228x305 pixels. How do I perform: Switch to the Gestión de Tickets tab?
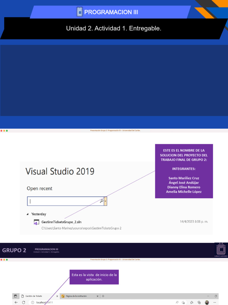click(x=34, y=296)
